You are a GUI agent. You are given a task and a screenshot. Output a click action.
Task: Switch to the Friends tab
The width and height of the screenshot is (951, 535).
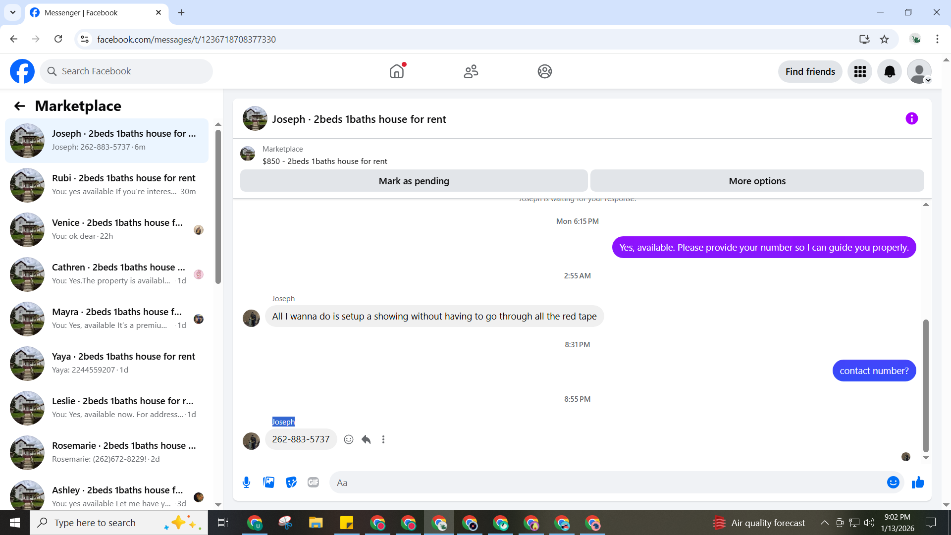coord(471,72)
